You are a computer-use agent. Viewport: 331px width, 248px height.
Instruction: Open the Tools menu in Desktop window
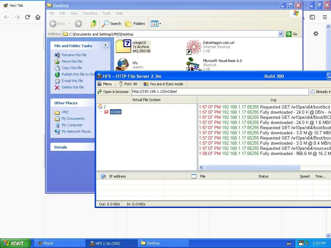pos(107,13)
